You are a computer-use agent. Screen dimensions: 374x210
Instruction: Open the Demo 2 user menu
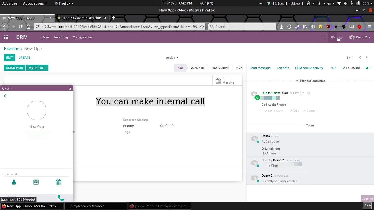(360, 37)
